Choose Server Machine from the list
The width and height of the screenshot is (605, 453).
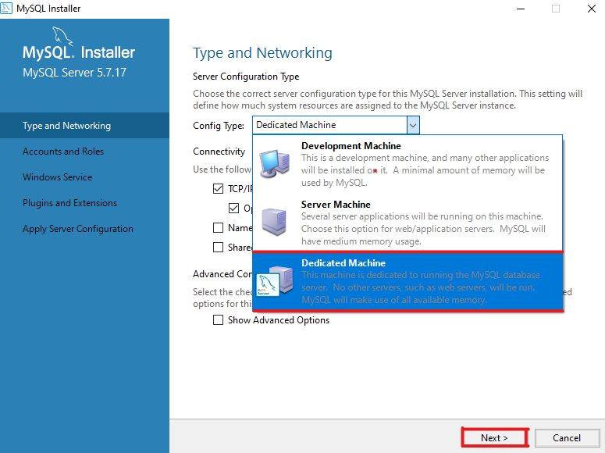(x=407, y=223)
